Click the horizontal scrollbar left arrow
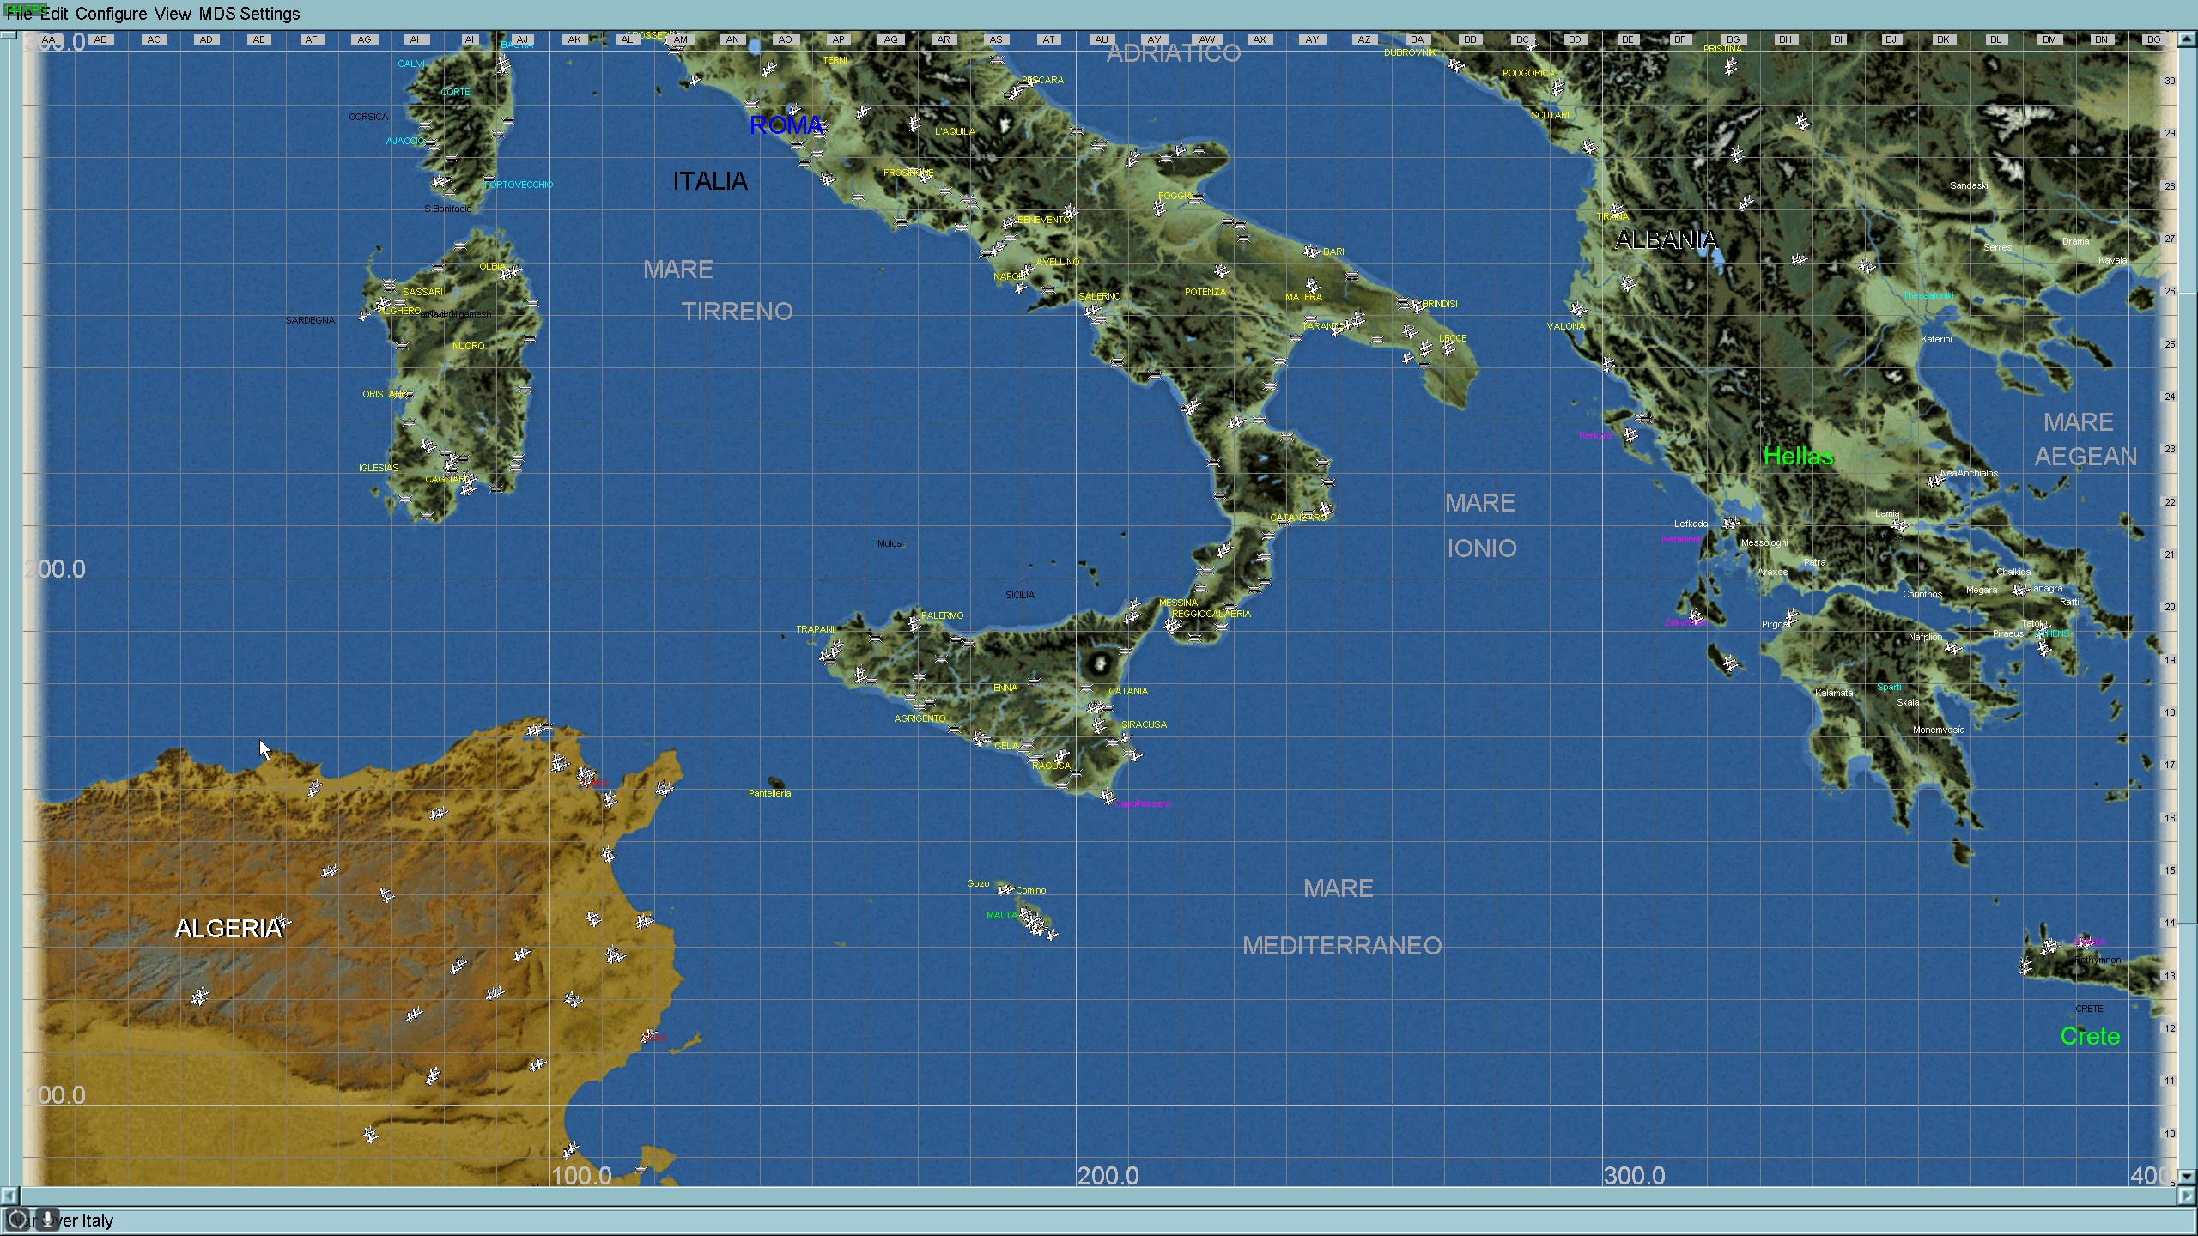The image size is (2198, 1236). click(x=9, y=1196)
